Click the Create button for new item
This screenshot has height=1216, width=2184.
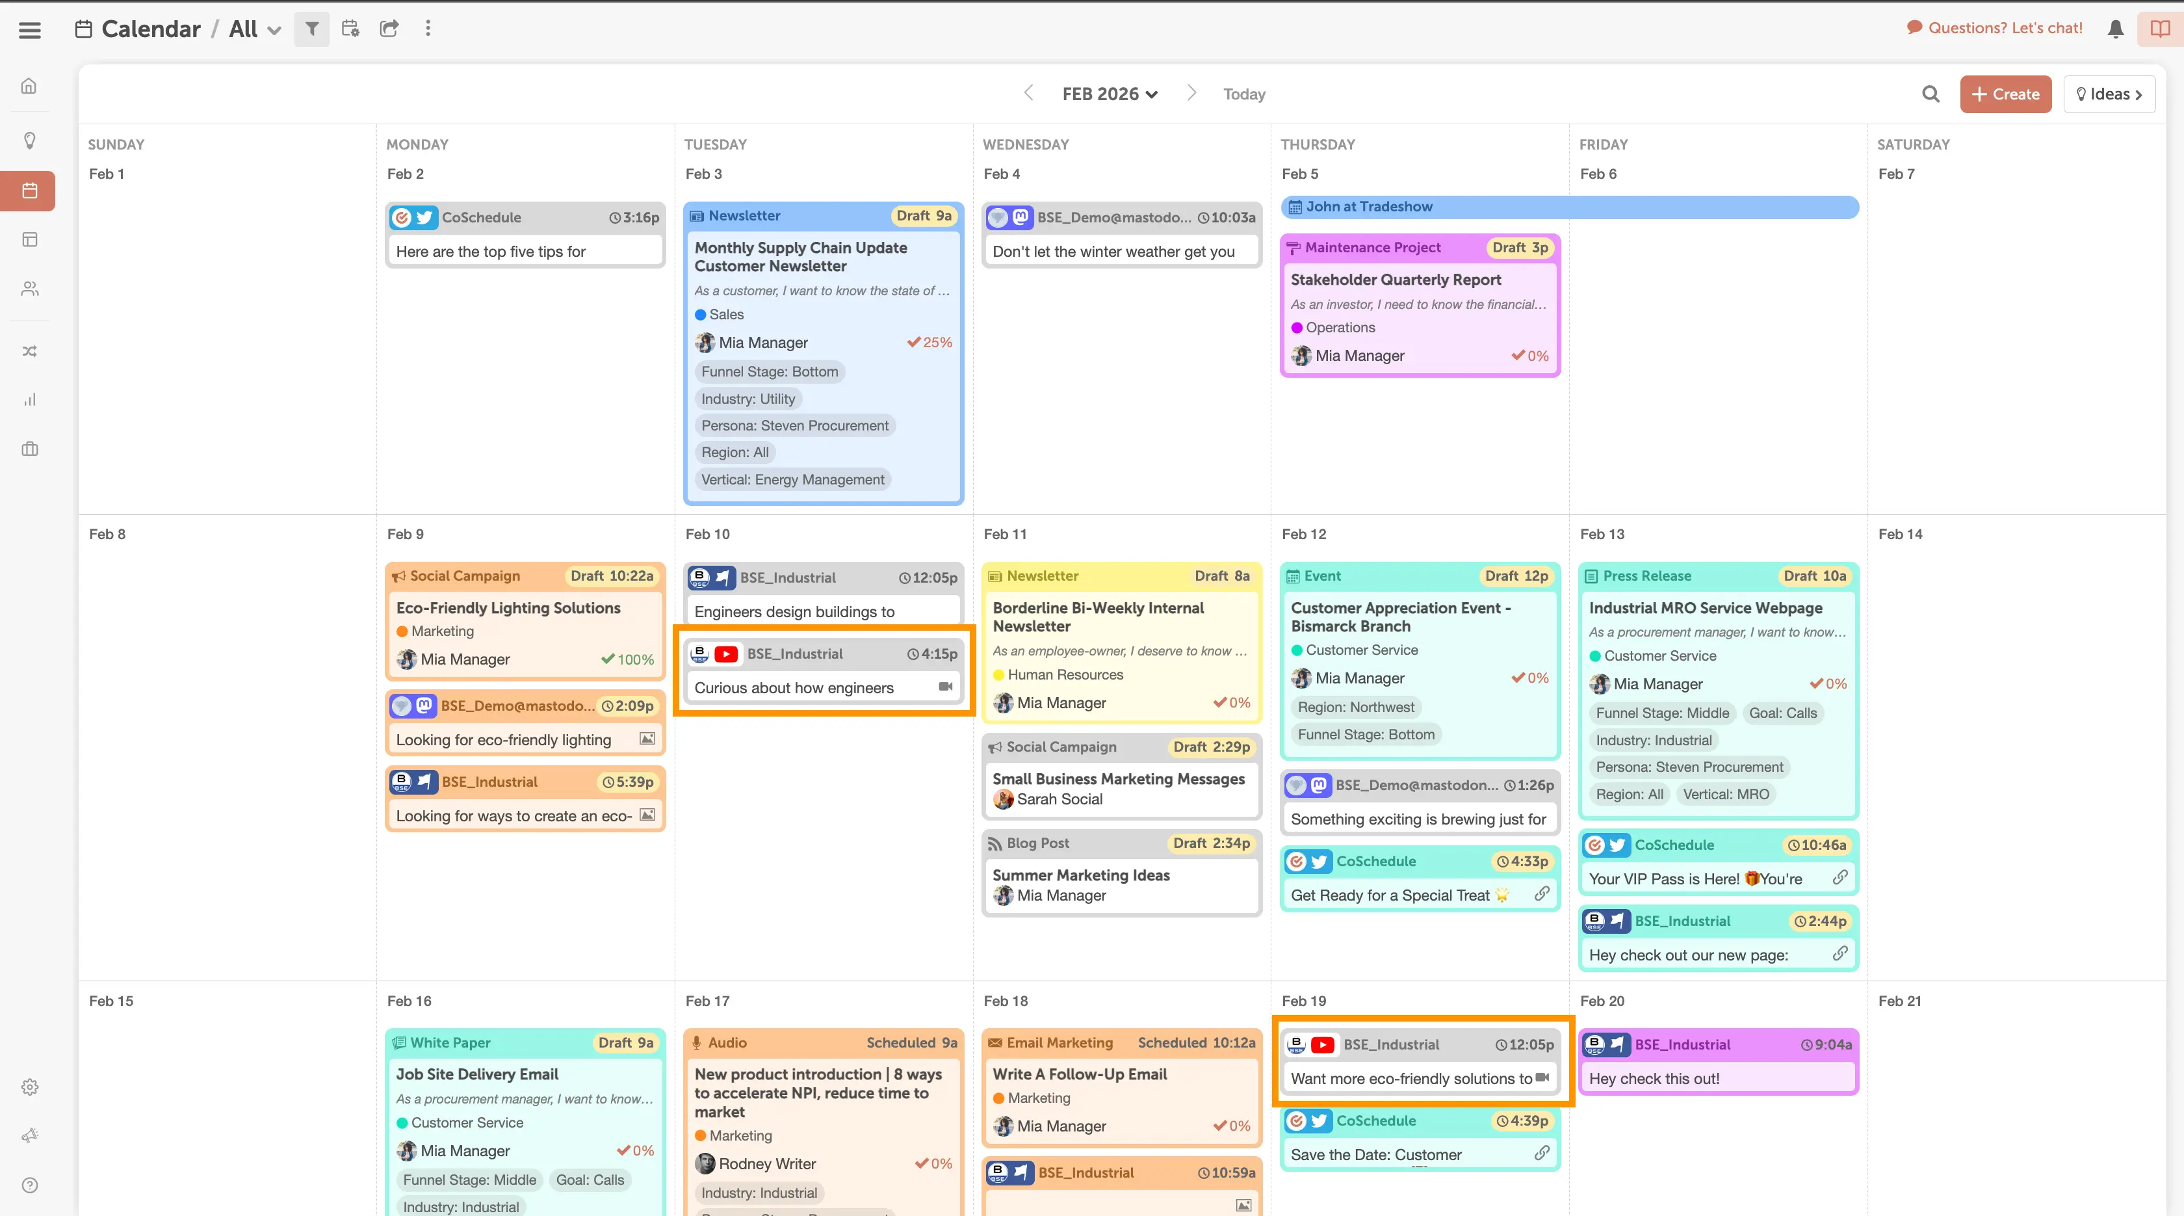coord(2006,93)
